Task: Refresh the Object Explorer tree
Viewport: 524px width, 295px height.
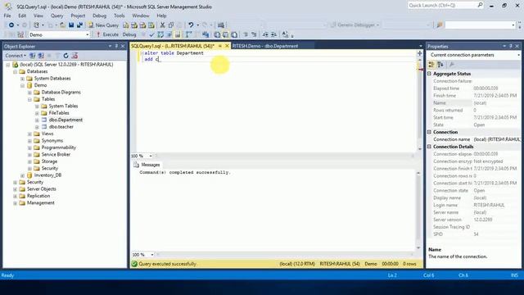Action: (65, 56)
